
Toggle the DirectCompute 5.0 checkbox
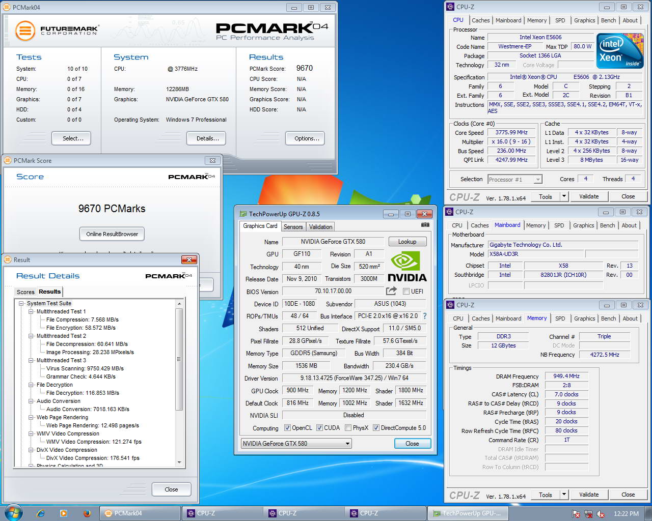(376, 428)
